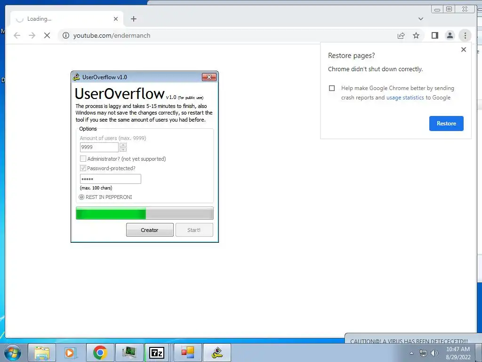
Task: Check the send crash reports checkbox
Action: (x=332, y=88)
